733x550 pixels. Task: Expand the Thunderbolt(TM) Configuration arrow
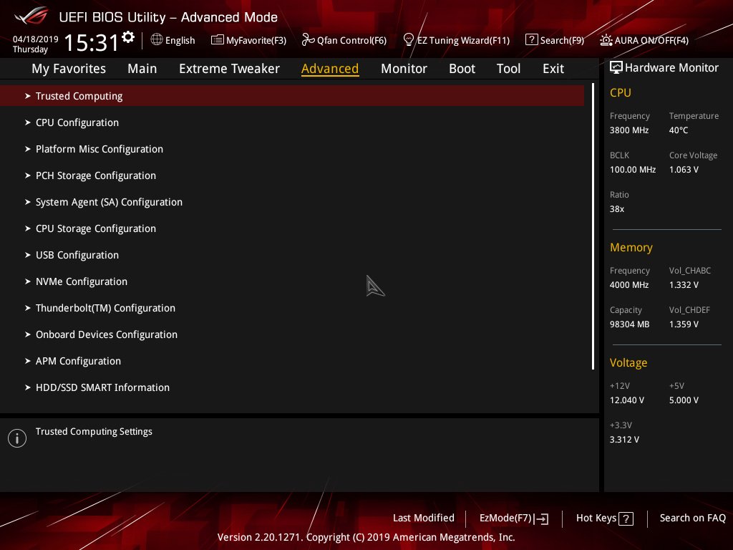(x=28, y=308)
